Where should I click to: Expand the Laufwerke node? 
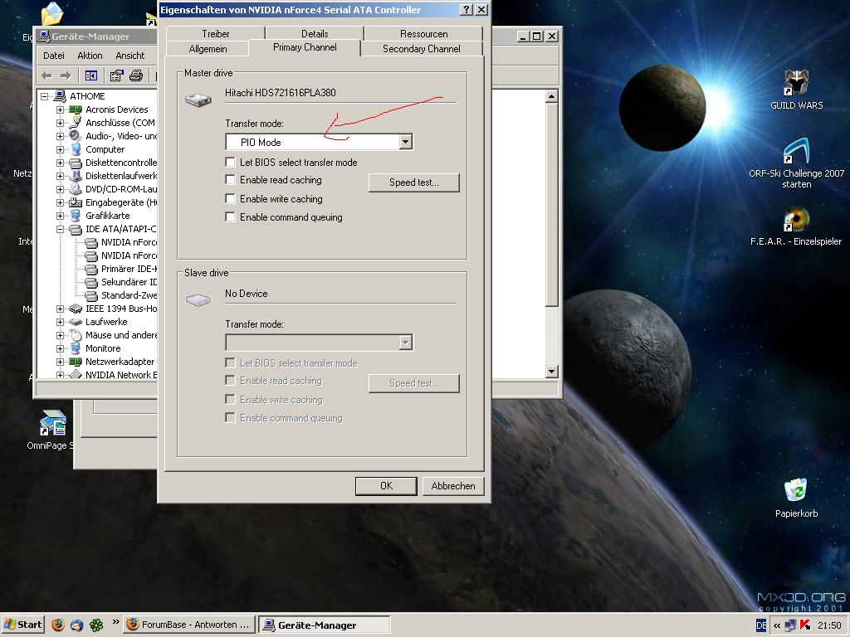(60, 322)
